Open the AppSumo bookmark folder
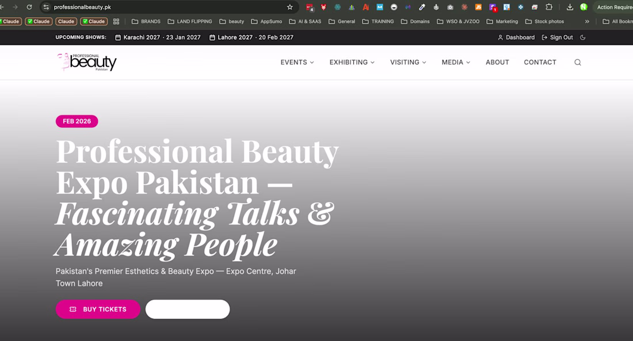The image size is (633, 341). click(266, 21)
